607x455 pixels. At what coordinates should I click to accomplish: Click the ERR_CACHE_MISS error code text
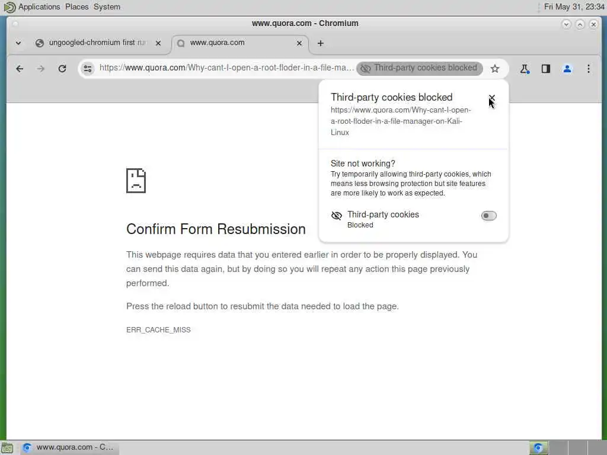tap(158, 329)
